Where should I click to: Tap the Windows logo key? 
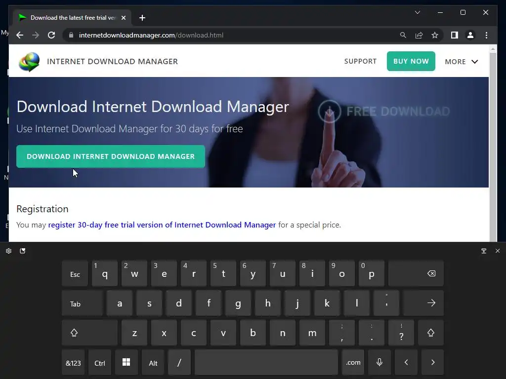(x=126, y=363)
